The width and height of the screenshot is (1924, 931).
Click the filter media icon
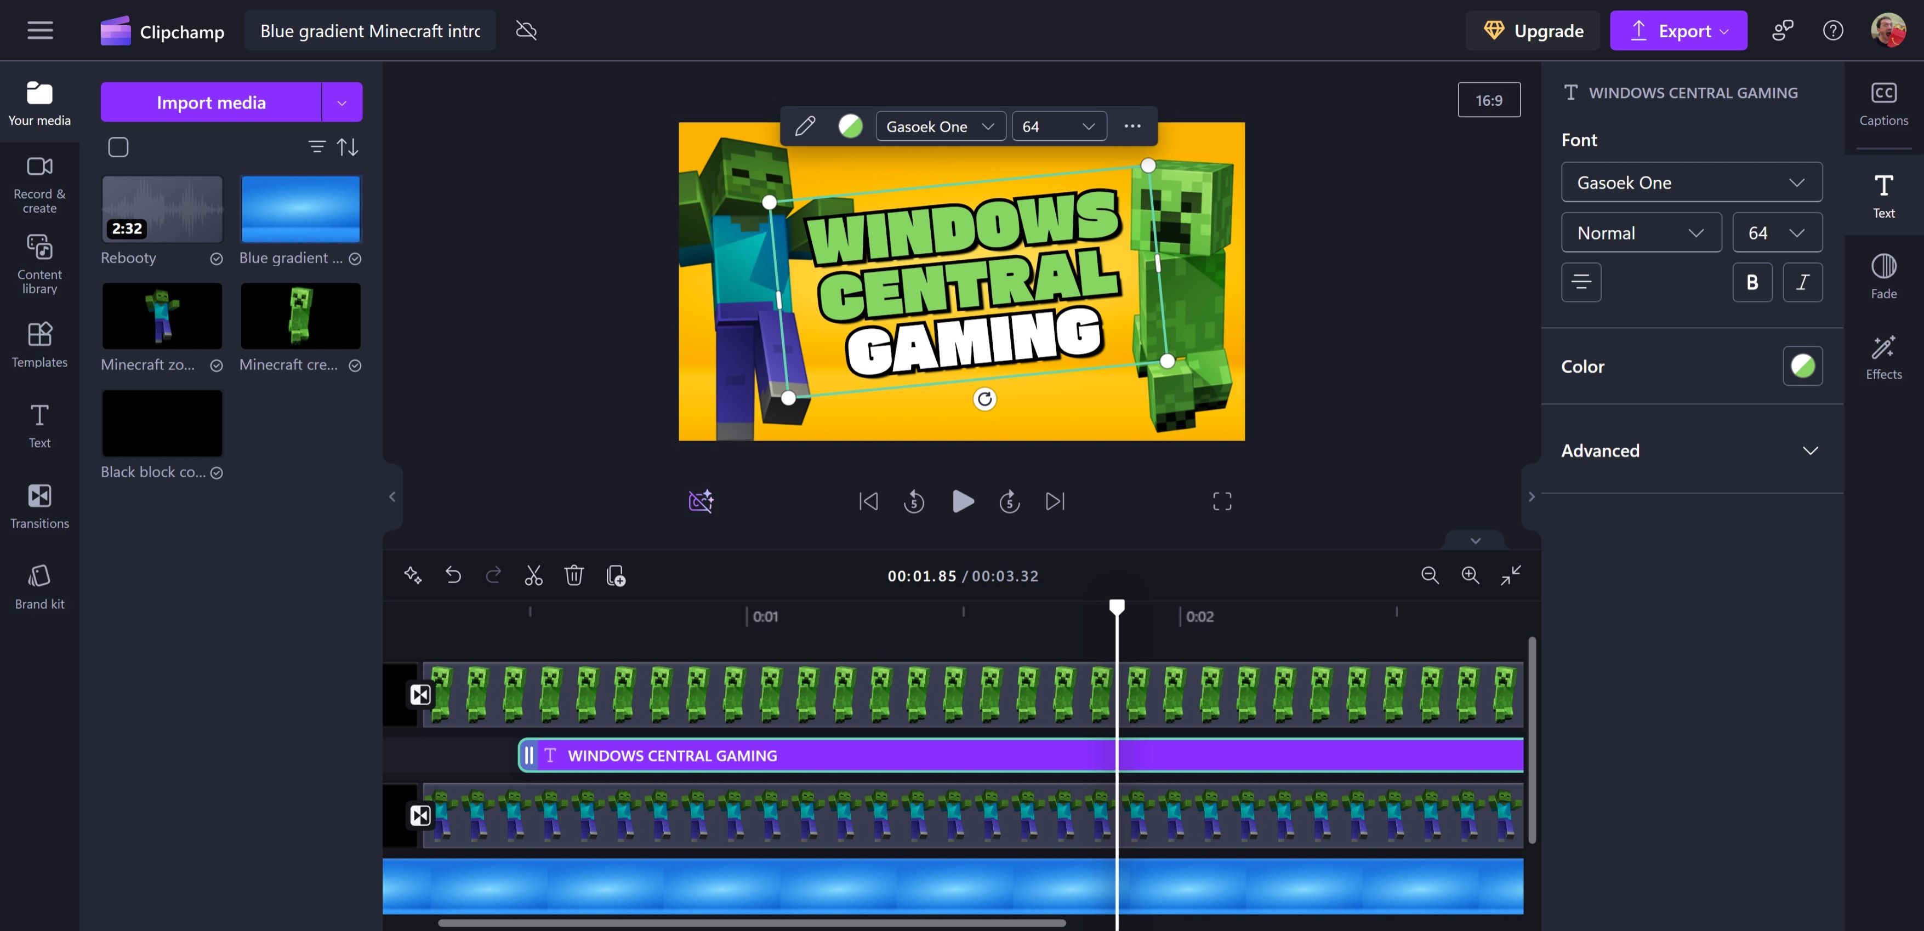(x=317, y=147)
